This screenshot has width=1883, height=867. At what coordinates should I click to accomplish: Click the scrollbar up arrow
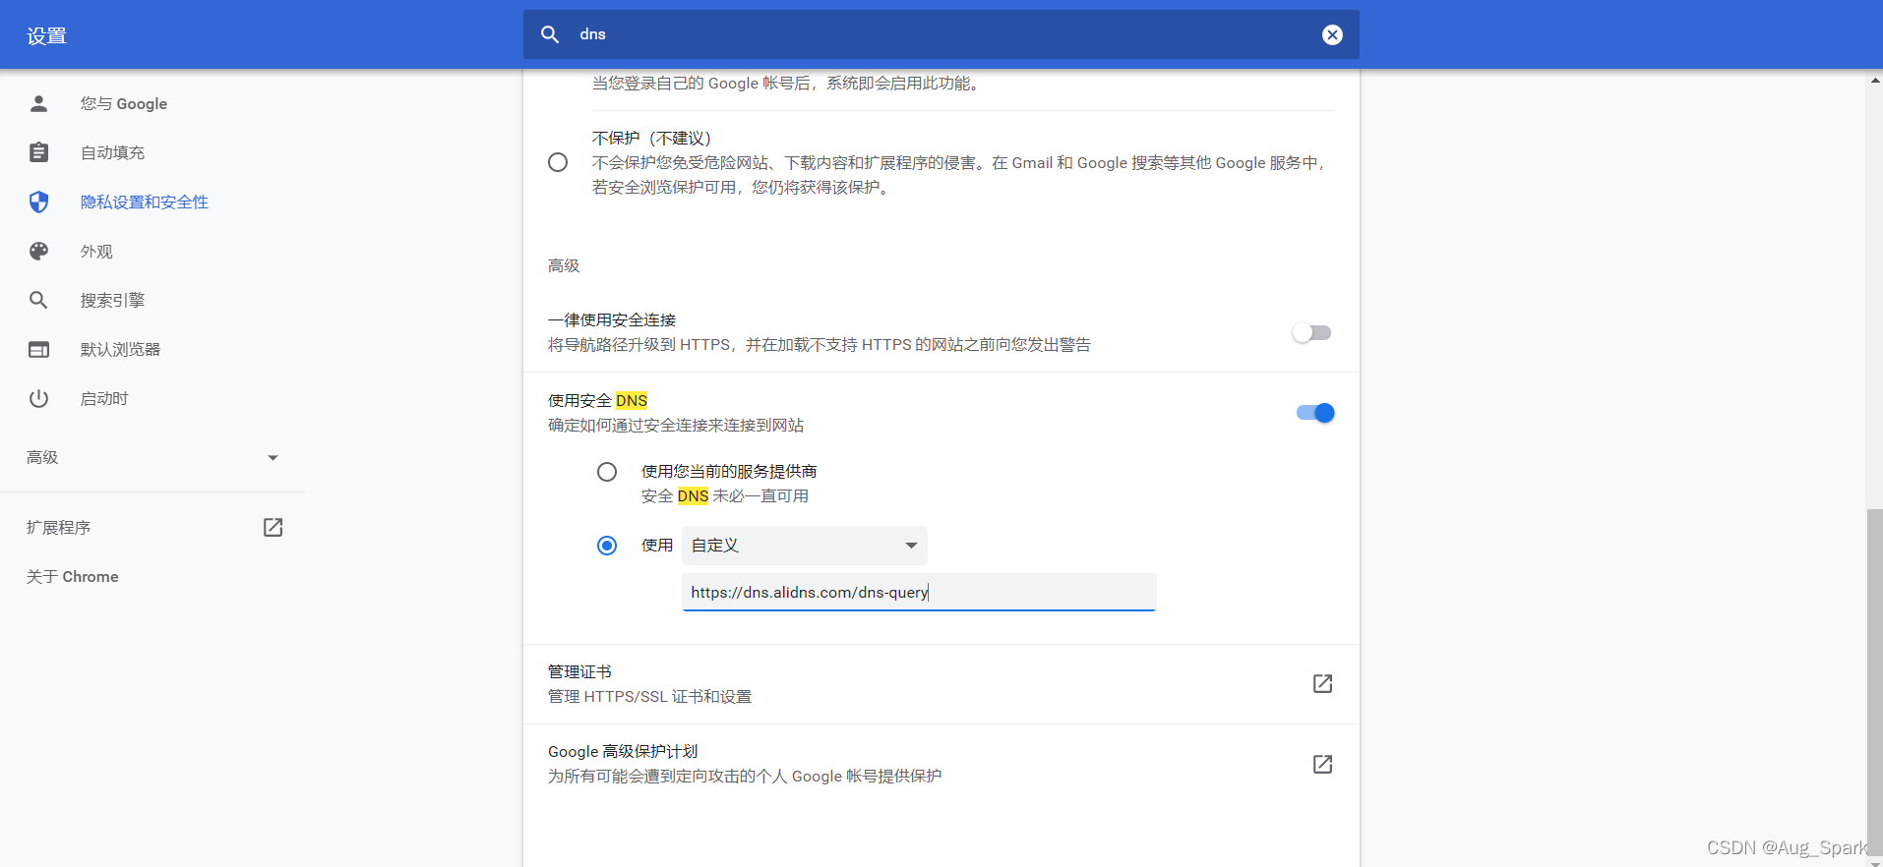tap(1874, 80)
